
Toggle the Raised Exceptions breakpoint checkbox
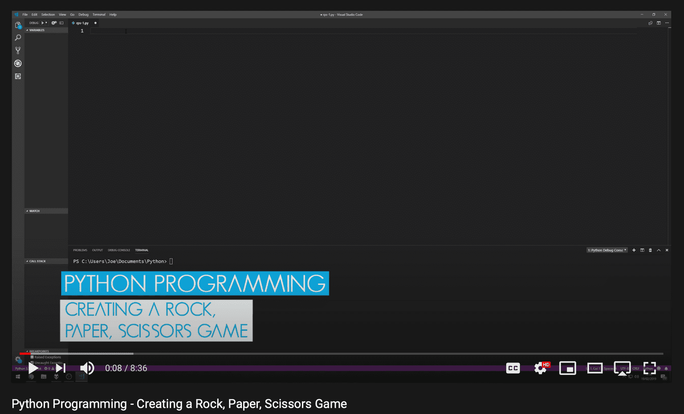[32, 357]
